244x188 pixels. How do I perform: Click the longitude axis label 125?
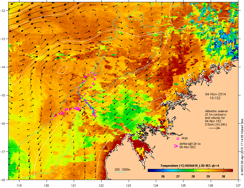[x=183, y=185]
